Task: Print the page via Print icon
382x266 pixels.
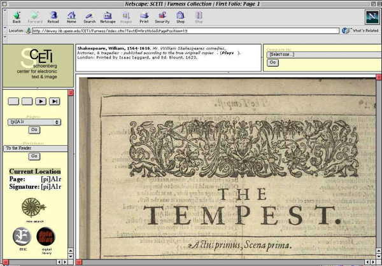Action: tap(144, 17)
